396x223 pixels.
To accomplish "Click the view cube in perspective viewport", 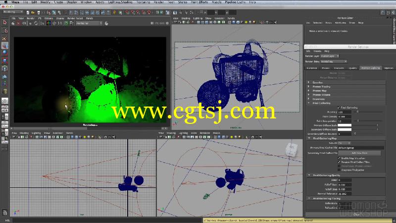I will pyautogui.click(x=292, y=150).
